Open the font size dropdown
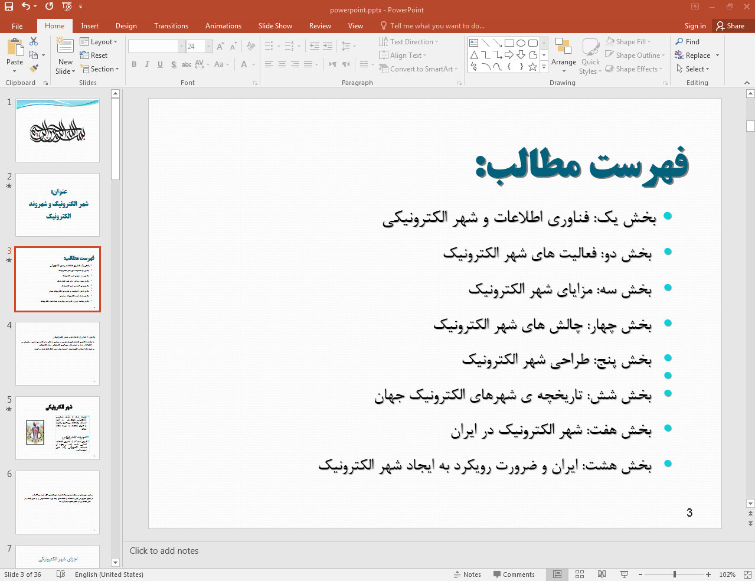Screen dimensions: 755x581 click(x=208, y=46)
